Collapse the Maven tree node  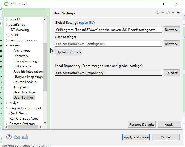click(7, 45)
